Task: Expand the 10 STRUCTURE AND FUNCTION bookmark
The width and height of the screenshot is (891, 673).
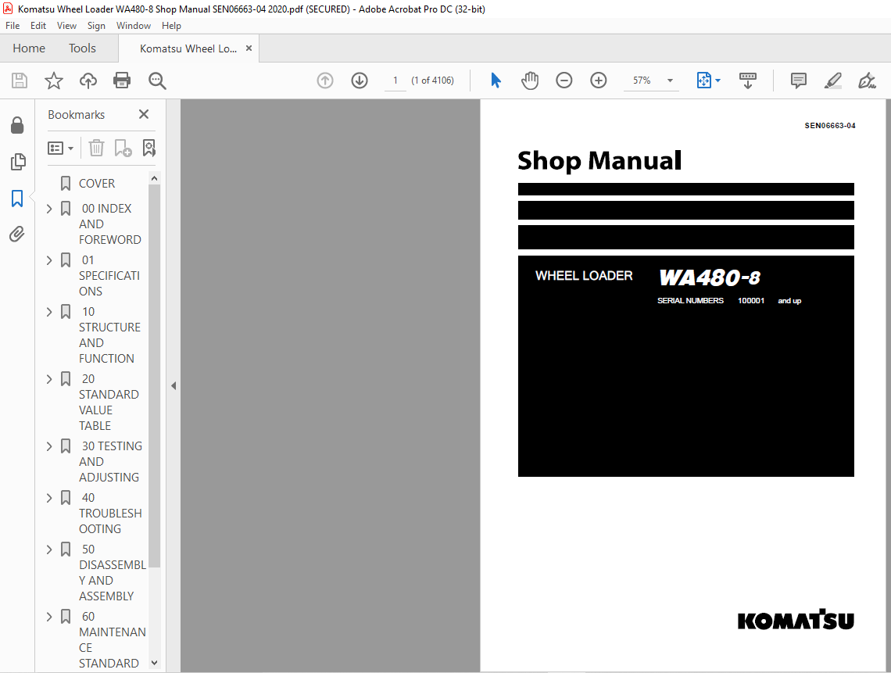Action: point(49,312)
